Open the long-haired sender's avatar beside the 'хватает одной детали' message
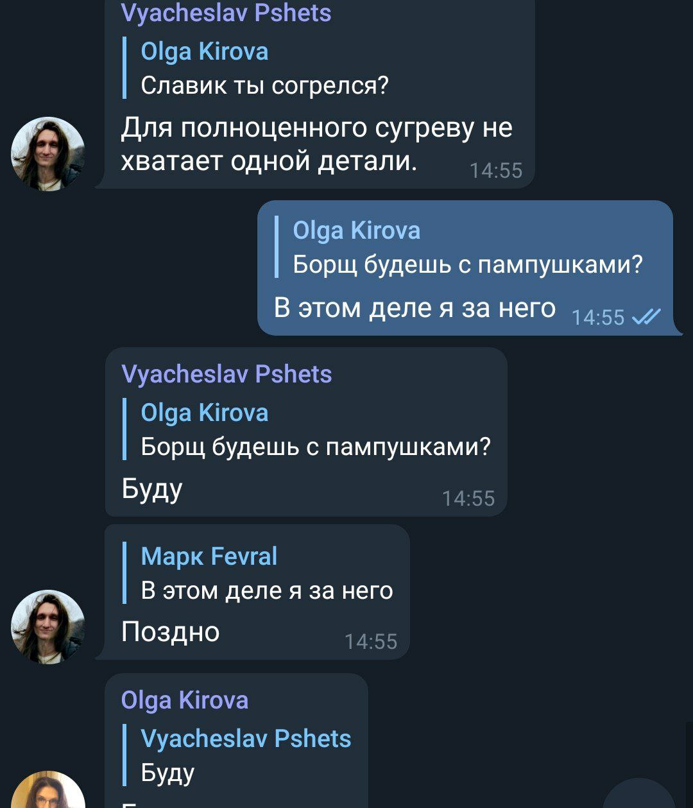Viewport: 693px width, 808px height. 48,154
